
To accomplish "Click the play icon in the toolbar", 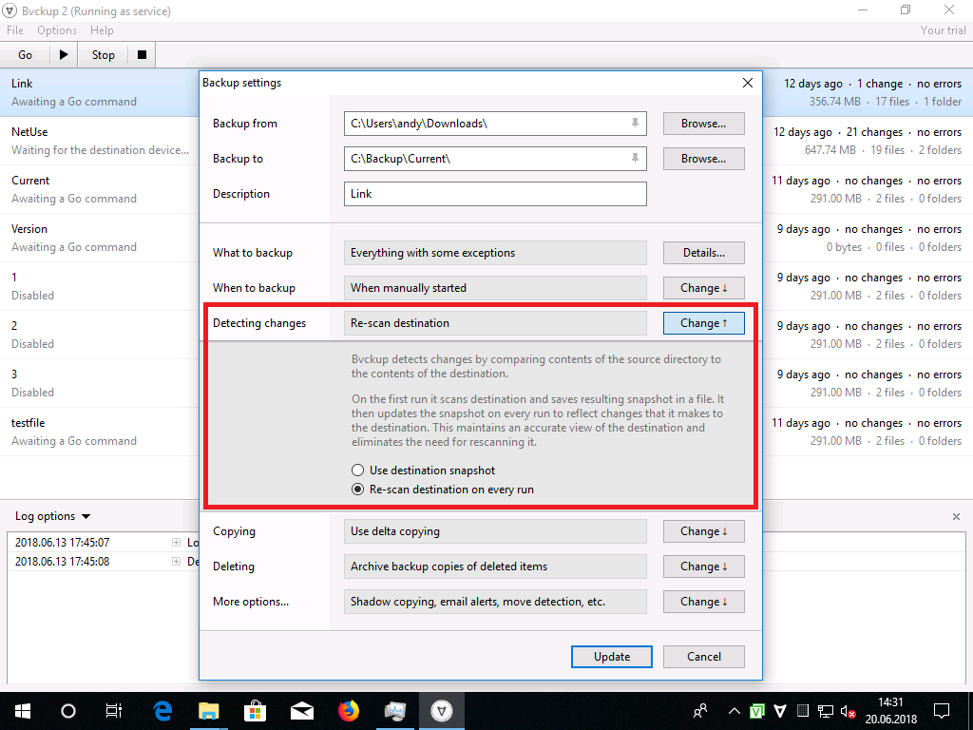I will [x=64, y=55].
